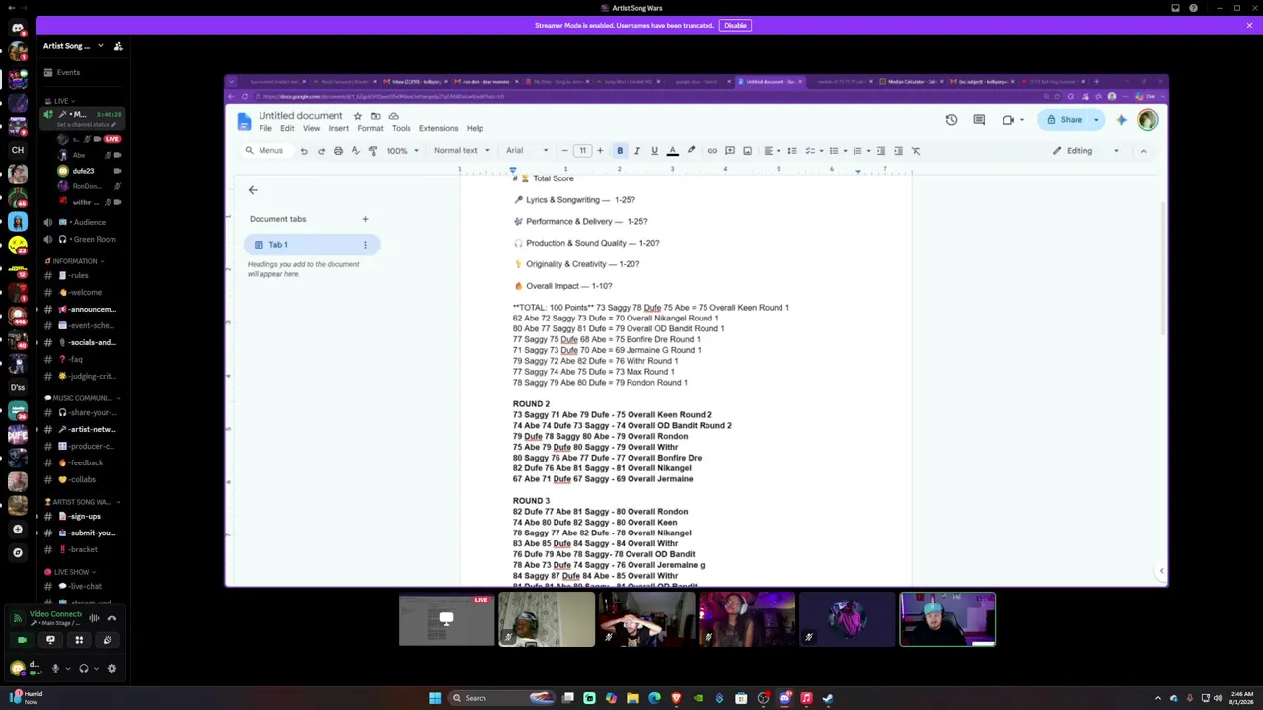Redo action in Docs toolbar

pos(321,151)
